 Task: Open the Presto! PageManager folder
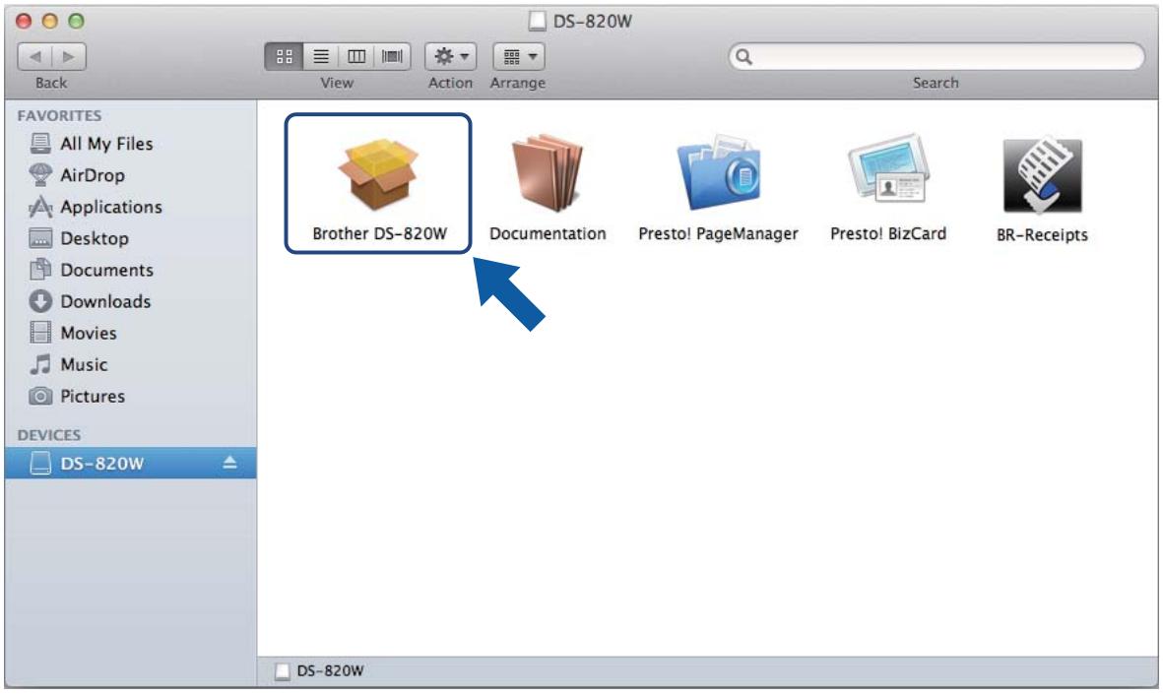(x=718, y=172)
